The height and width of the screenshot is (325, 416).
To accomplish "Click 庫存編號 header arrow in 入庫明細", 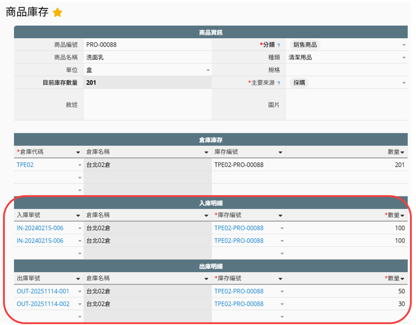I will coord(280,216).
